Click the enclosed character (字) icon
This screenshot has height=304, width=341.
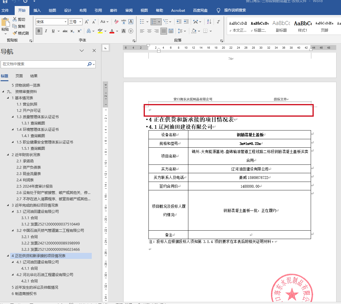tap(131, 31)
